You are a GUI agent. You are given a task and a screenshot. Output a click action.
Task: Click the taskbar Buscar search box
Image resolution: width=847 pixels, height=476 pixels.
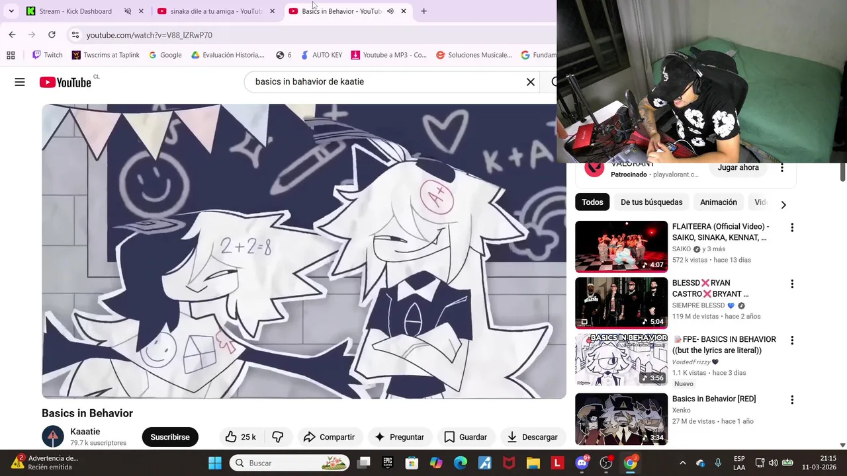(289, 463)
